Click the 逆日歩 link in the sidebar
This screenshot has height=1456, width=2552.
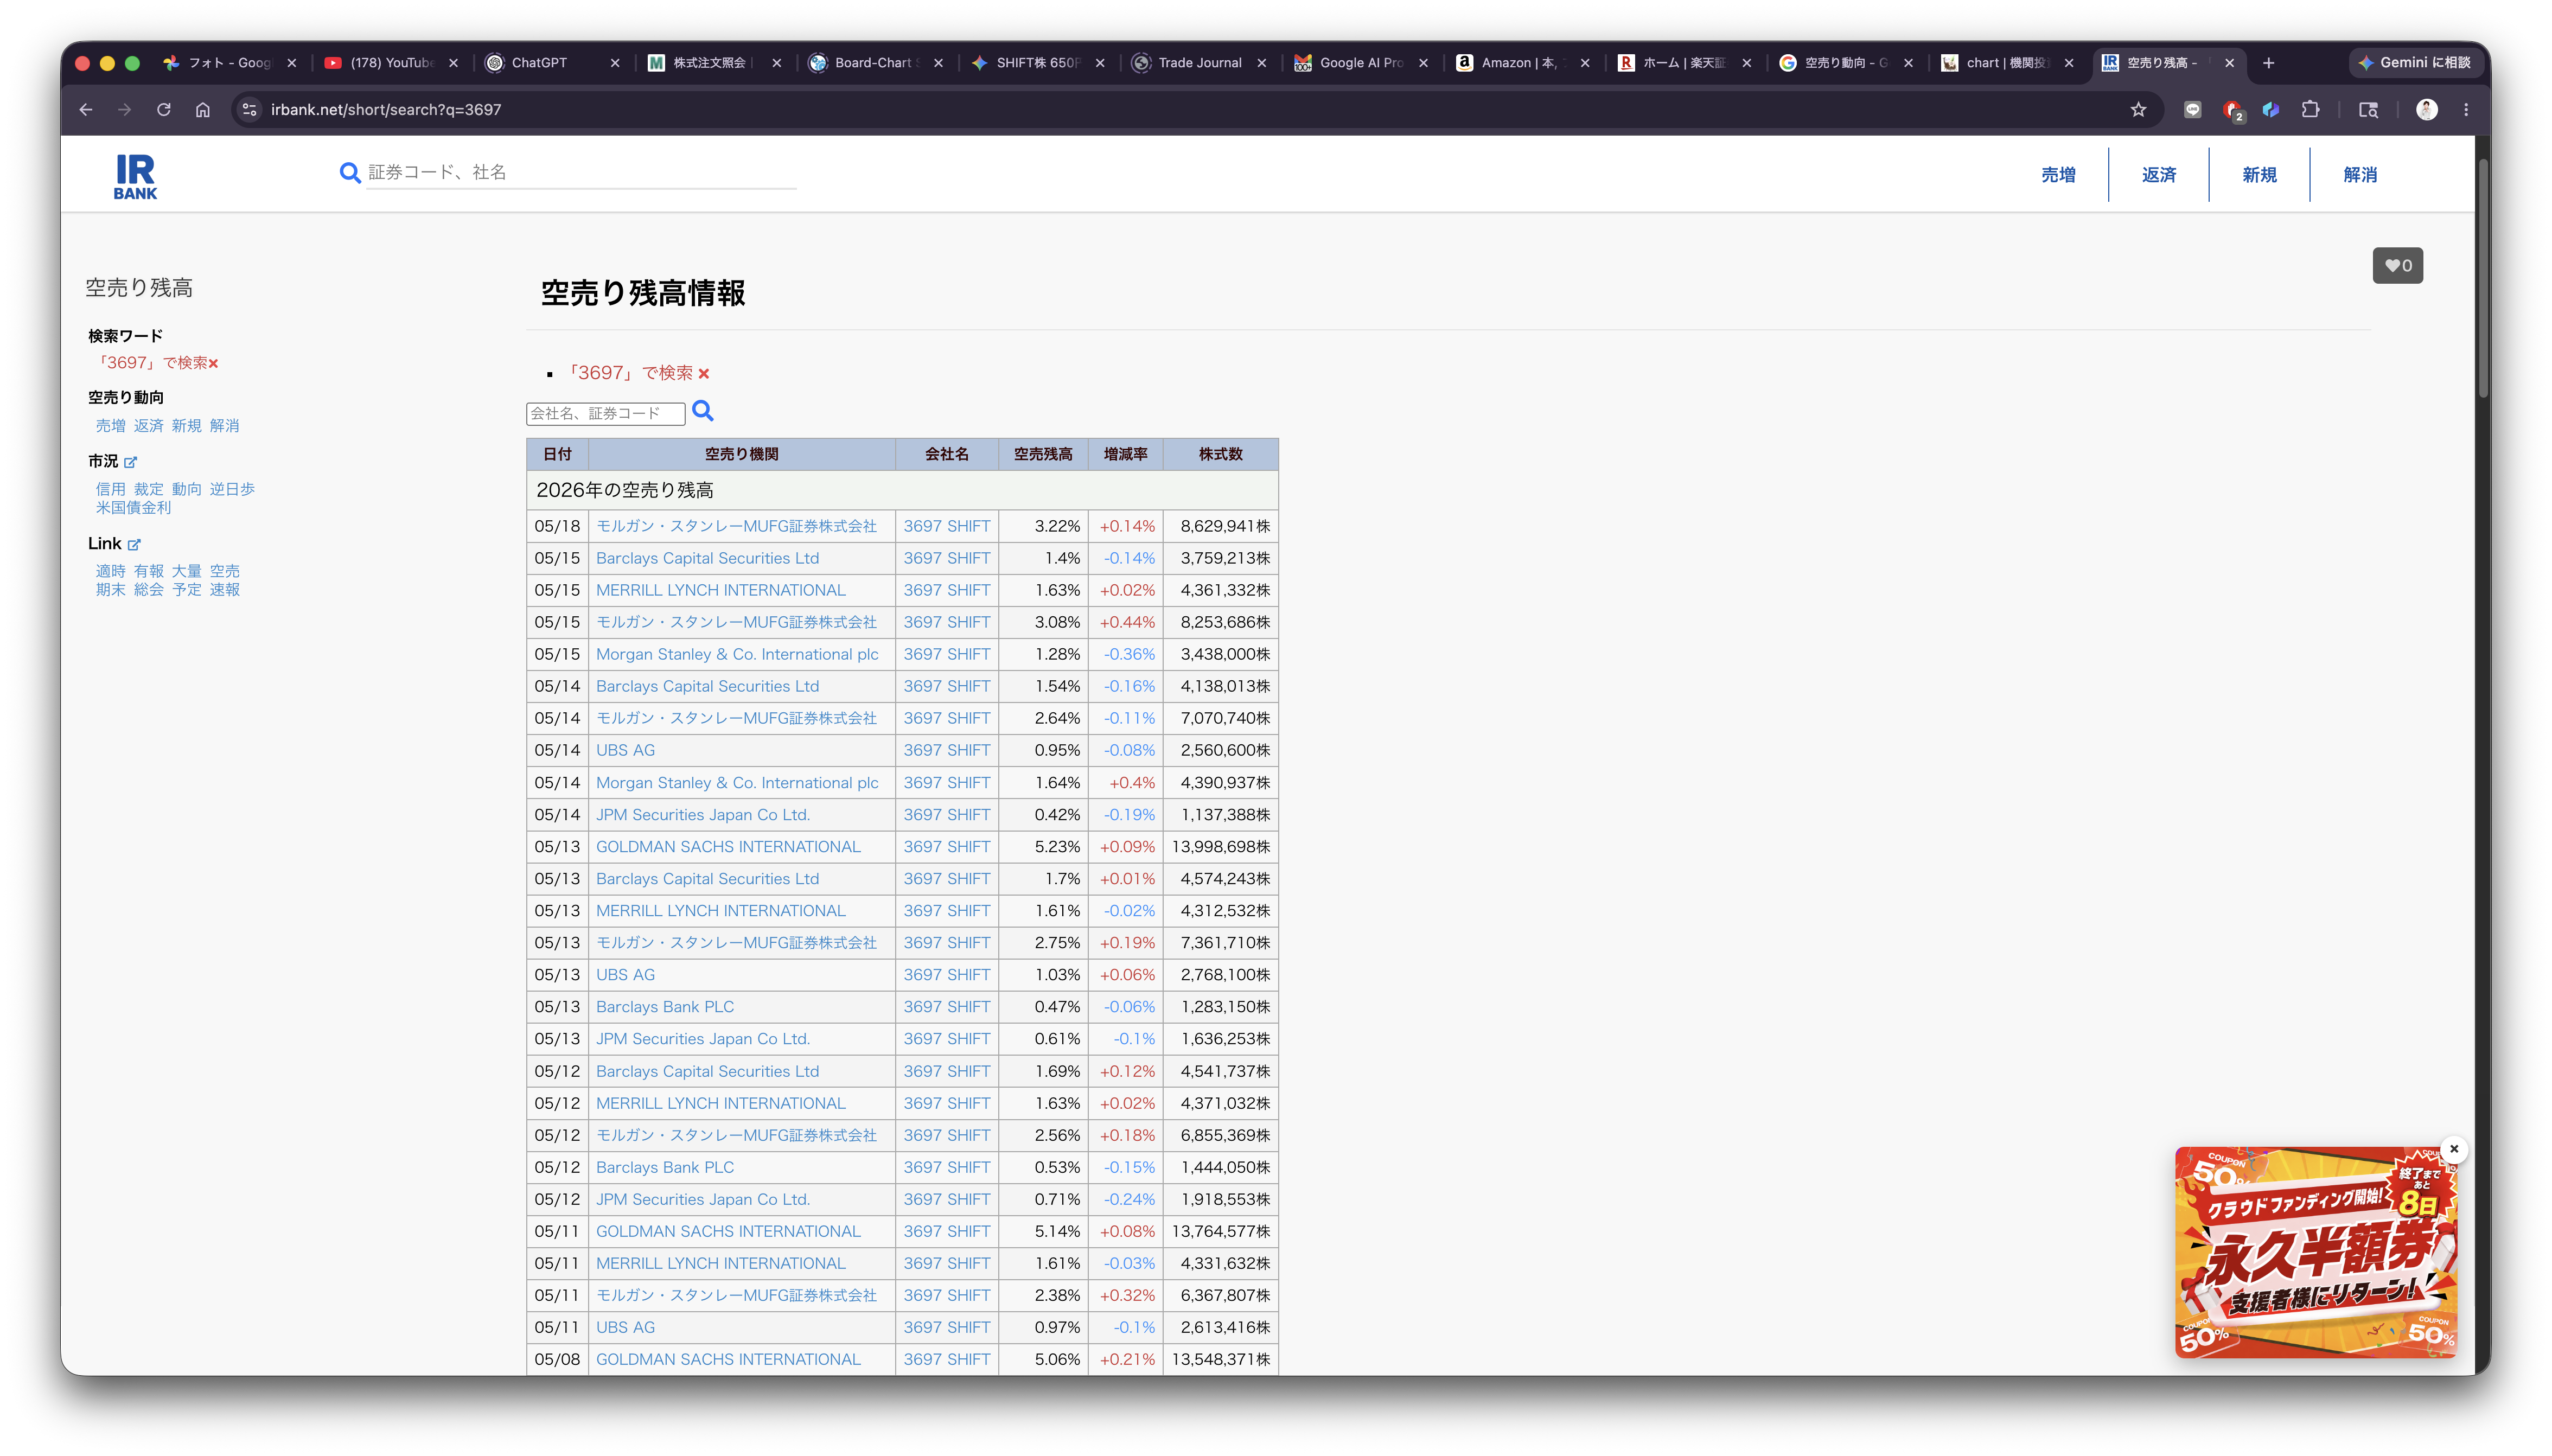[x=232, y=489]
